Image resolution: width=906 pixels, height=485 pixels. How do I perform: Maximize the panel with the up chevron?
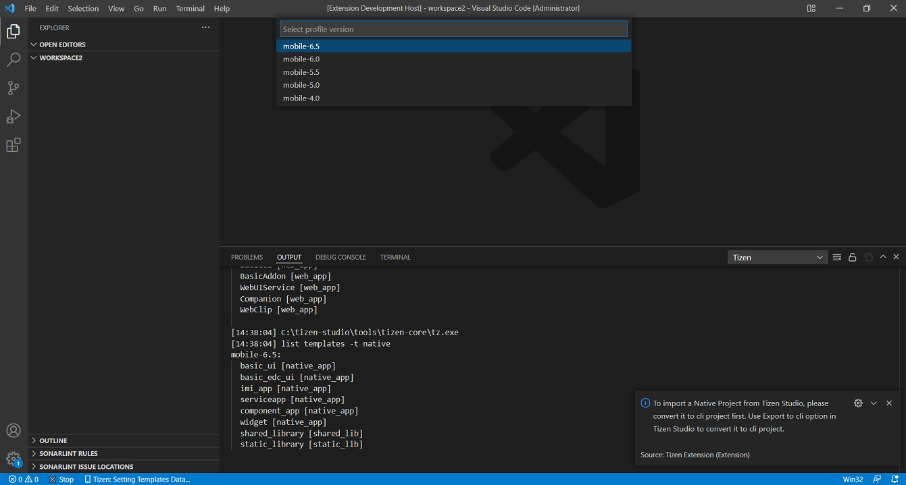[883, 257]
